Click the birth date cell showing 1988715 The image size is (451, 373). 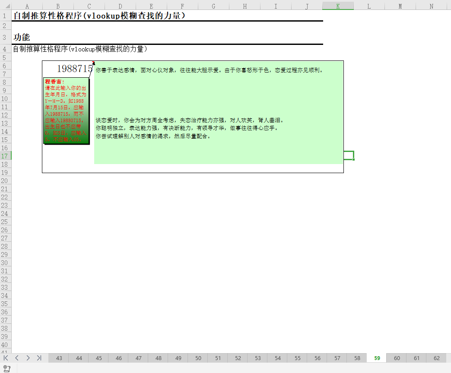[75, 69]
